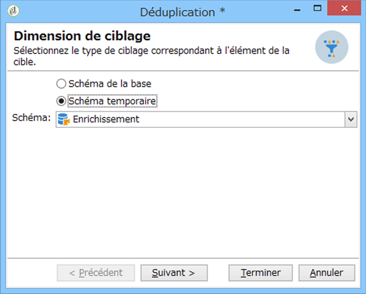Viewport: 366px width, 294px height.
Task: Click the Dimension de ciblage heading
Action: click(82, 36)
